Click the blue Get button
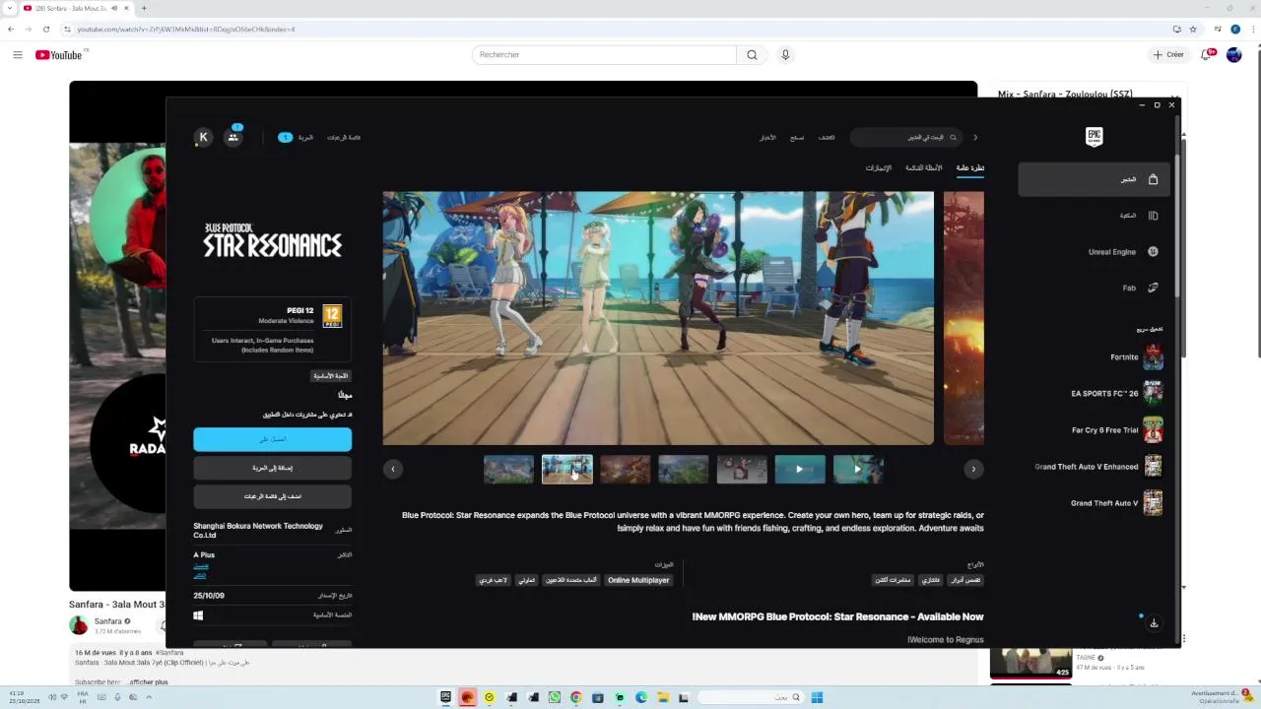Screen dimensions: 1261x709 click(272, 439)
